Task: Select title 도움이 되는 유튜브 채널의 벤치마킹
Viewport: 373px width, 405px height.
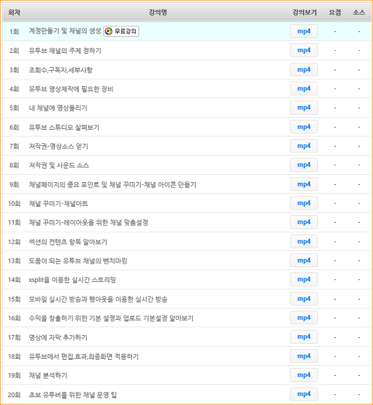Action: coord(78,261)
